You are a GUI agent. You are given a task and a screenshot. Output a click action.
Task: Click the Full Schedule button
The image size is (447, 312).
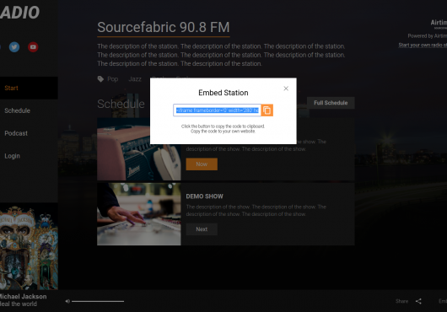(x=331, y=103)
